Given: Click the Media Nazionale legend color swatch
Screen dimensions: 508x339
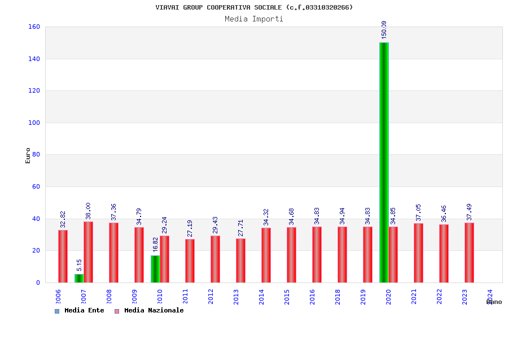Looking at the screenshot, I should pyautogui.click(x=117, y=311).
